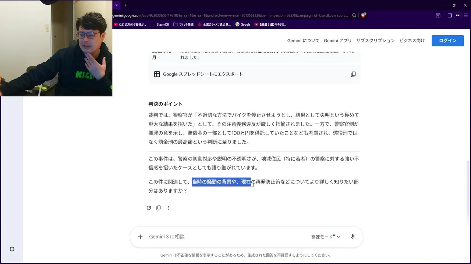Click the ログイン button
The width and height of the screenshot is (471, 264).
[x=447, y=40]
